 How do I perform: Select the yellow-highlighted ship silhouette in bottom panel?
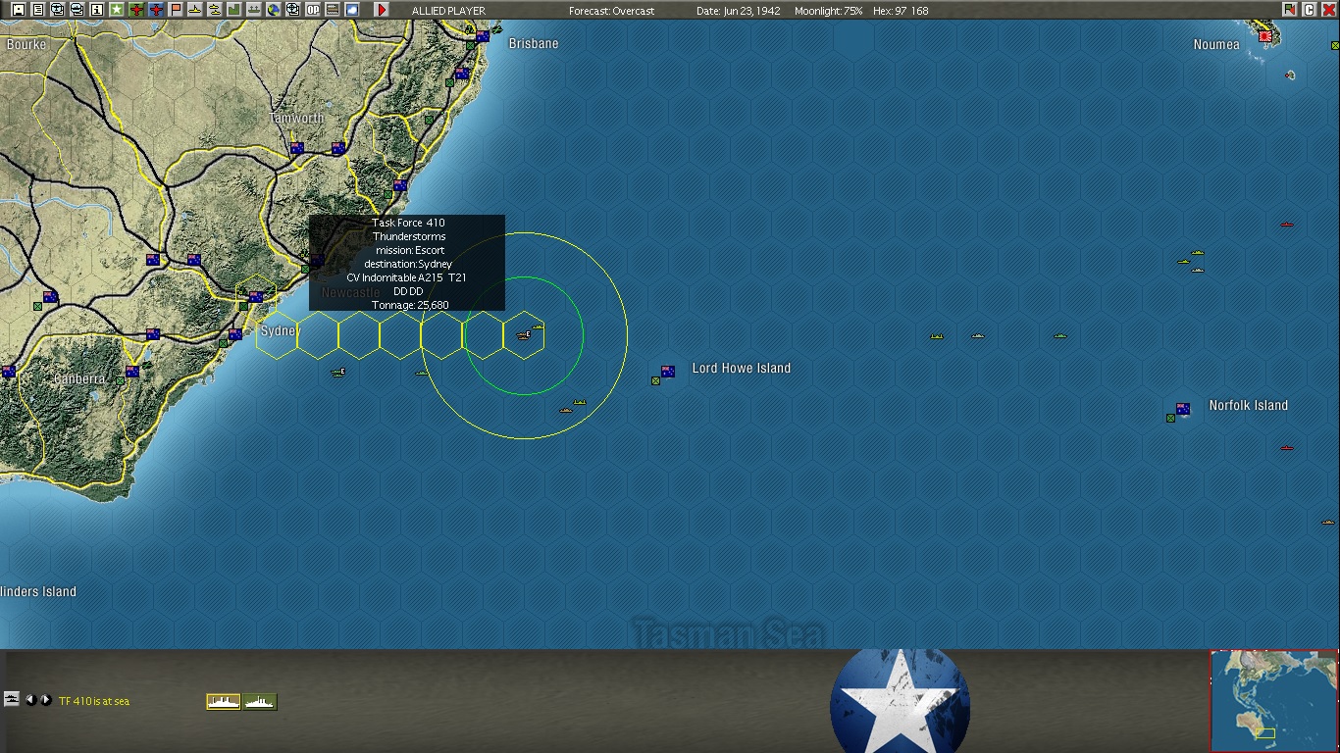coord(224,701)
